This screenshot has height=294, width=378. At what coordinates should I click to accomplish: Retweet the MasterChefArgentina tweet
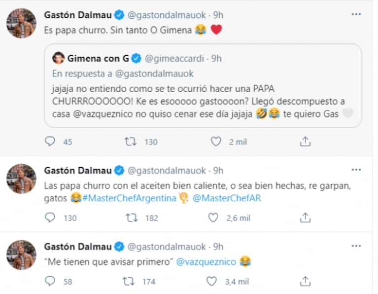click(x=131, y=217)
